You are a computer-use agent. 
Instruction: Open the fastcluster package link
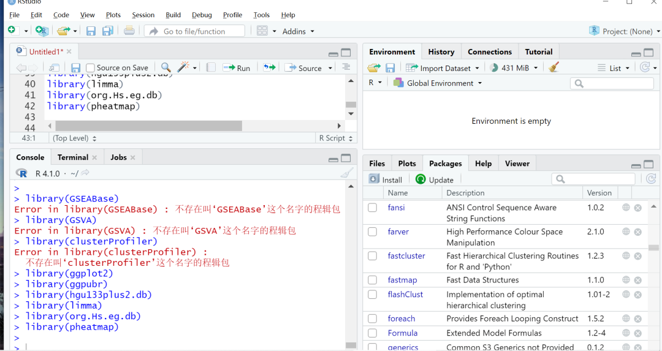pos(406,255)
